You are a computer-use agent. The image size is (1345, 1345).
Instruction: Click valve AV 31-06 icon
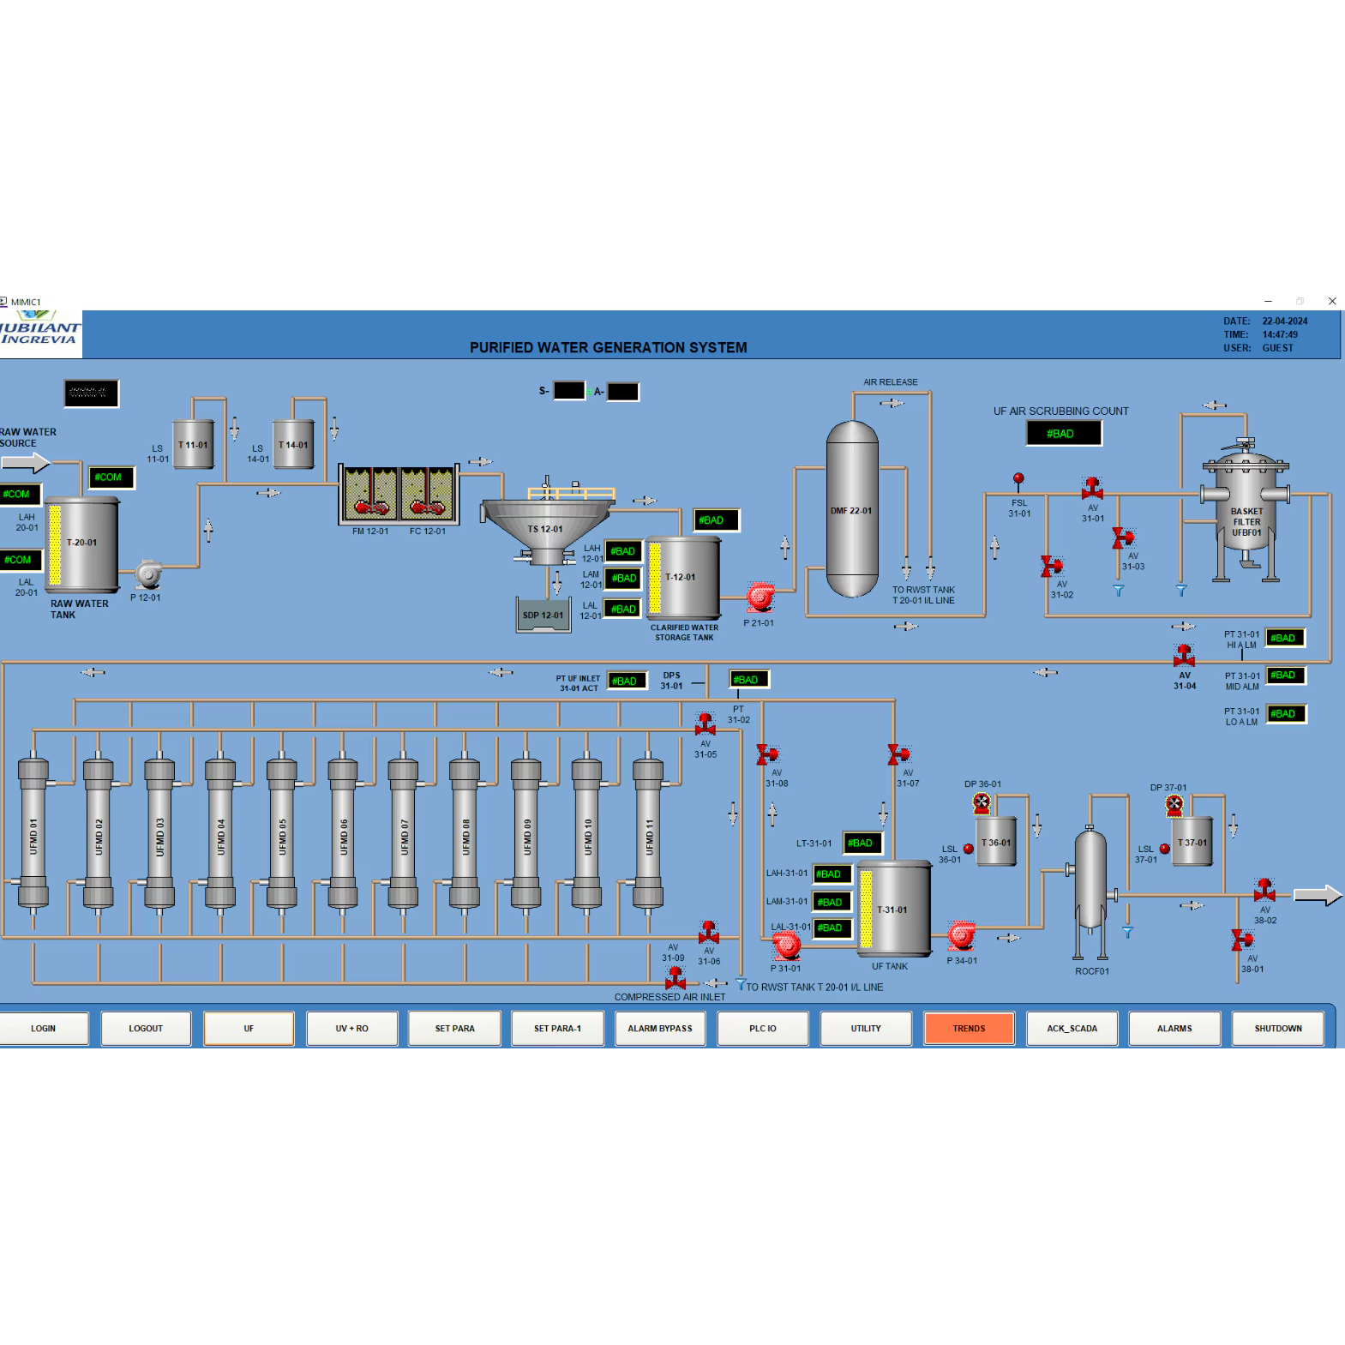tap(709, 933)
